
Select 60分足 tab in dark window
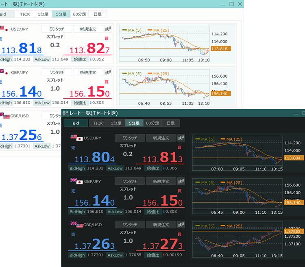(x=152, y=123)
